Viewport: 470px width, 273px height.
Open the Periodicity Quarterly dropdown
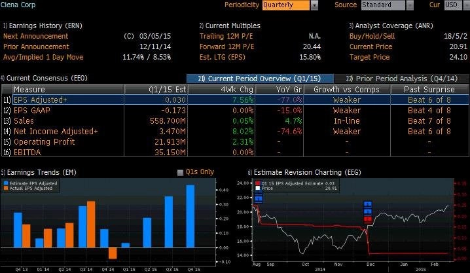pos(285,5)
